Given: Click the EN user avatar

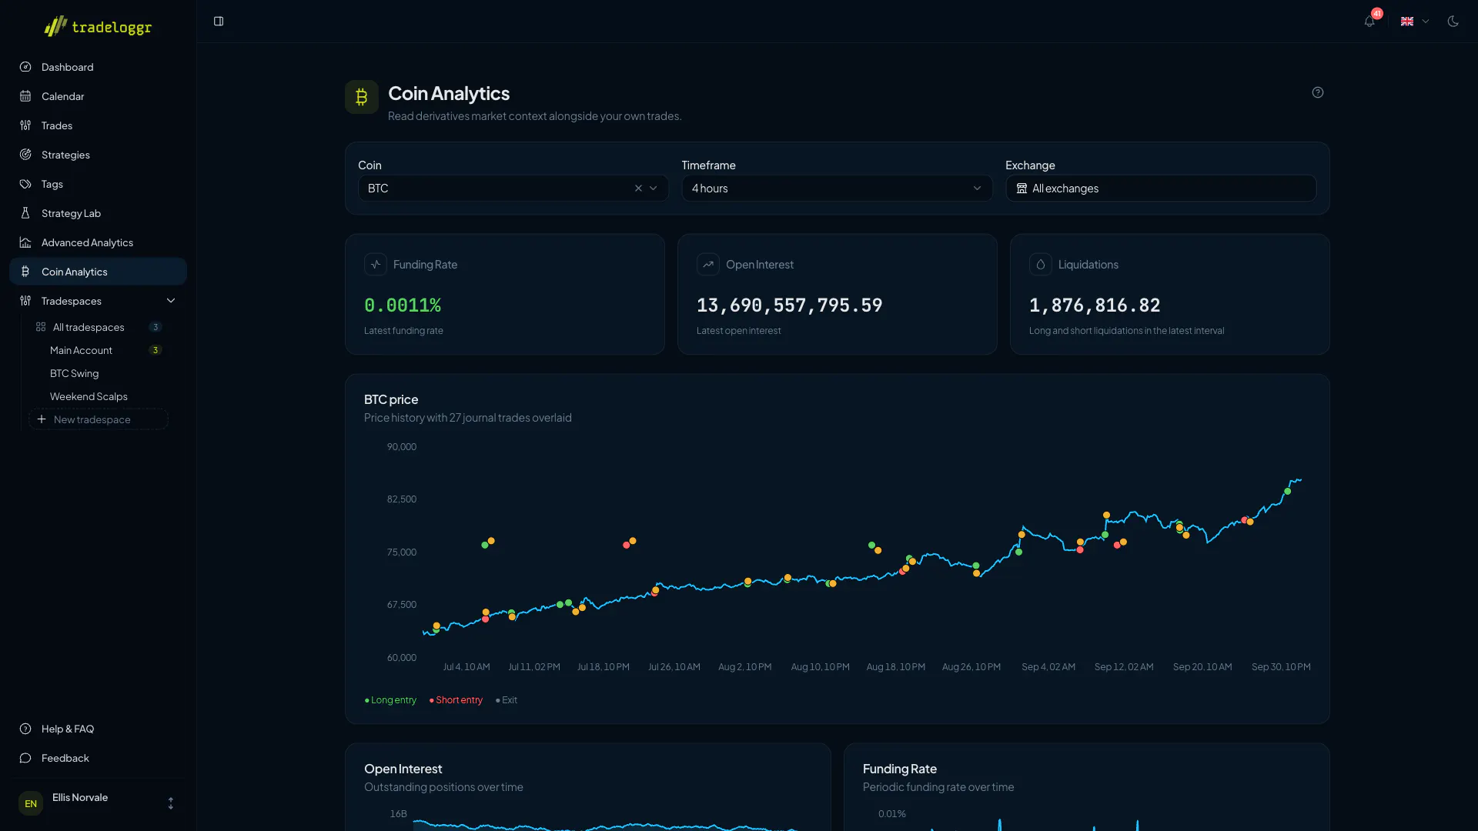Looking at the screenshot, I should tap(31, 803).
